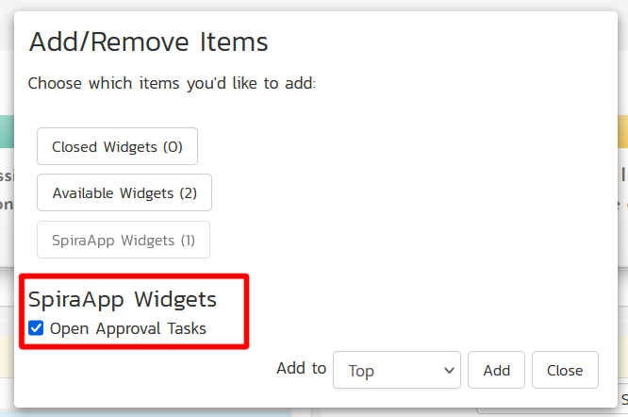Click the dimmed yellow panel at right edge
628x417 pixels.
click(622, 132)
